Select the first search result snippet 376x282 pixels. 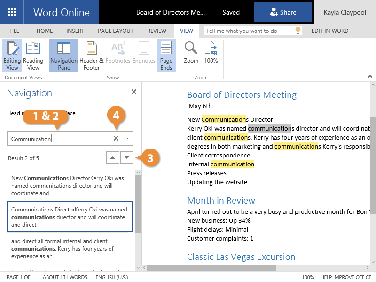[x=68, y=186]
